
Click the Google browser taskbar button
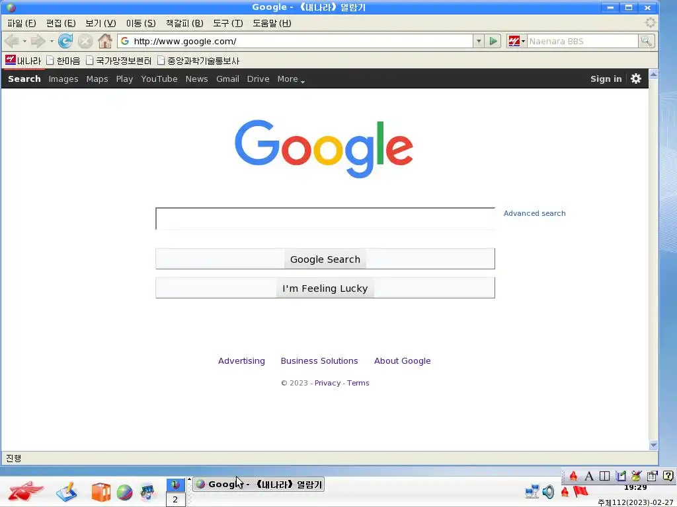click(x=259, y=484)
